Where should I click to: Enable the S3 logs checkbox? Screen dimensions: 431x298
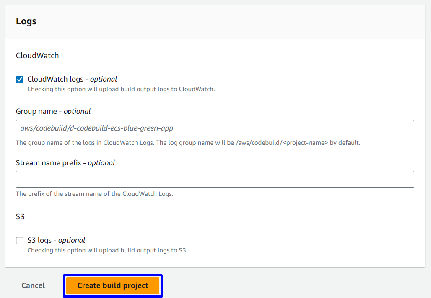coord(20,241)
